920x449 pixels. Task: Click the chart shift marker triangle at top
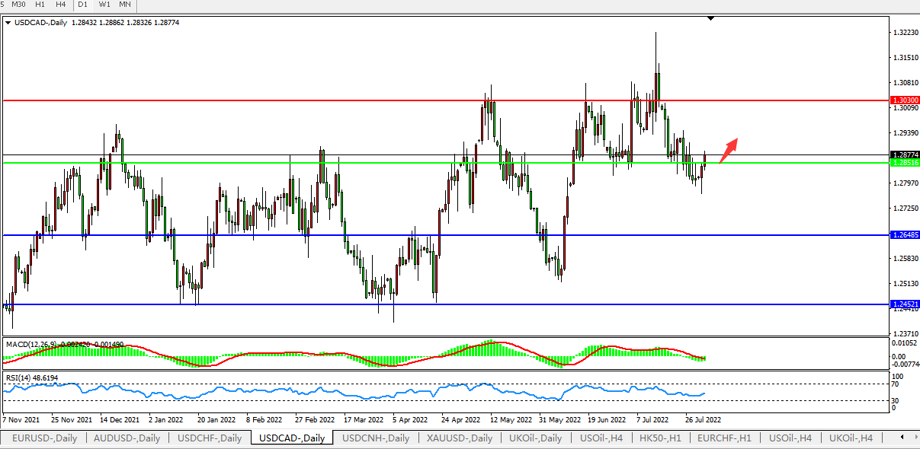click(710, 18)
